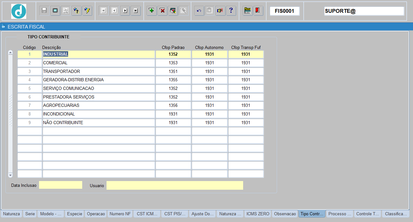The width and height of the screenshot is (413, 222).
Task: Open the Operacao tab
Action: (96, 214)
